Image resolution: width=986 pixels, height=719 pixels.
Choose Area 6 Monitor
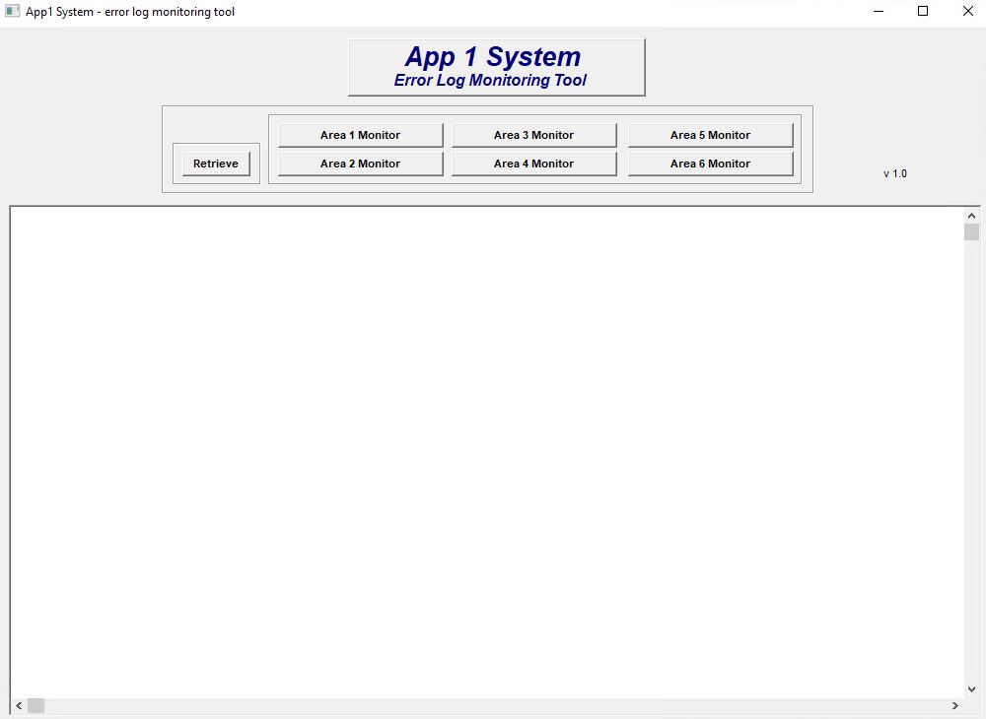point(711,163)
